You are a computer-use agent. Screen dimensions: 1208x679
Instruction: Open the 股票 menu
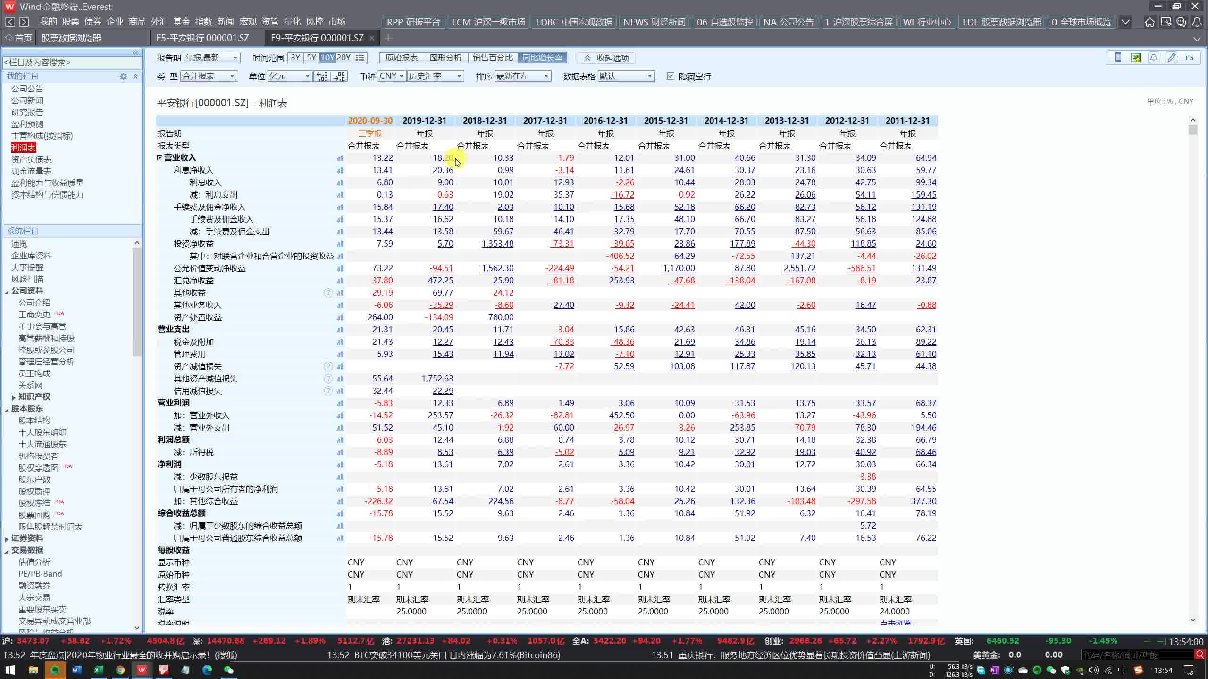pos(71,22)
